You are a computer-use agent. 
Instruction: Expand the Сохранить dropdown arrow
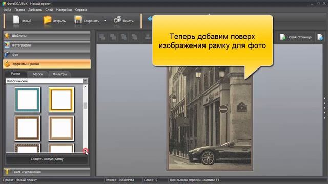click(x=105, y=21)
